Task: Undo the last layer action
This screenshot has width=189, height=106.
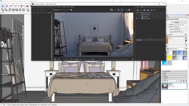Action: coord(155,10)
